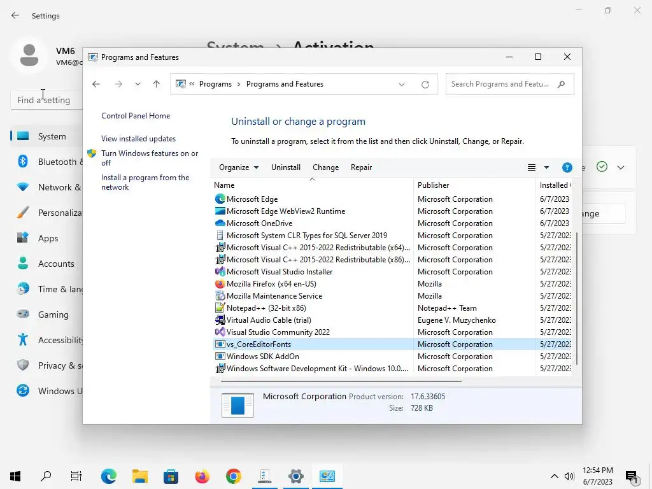Go back in the Settings window
This screenshot has width=652, height=489.
coord(15,15)
